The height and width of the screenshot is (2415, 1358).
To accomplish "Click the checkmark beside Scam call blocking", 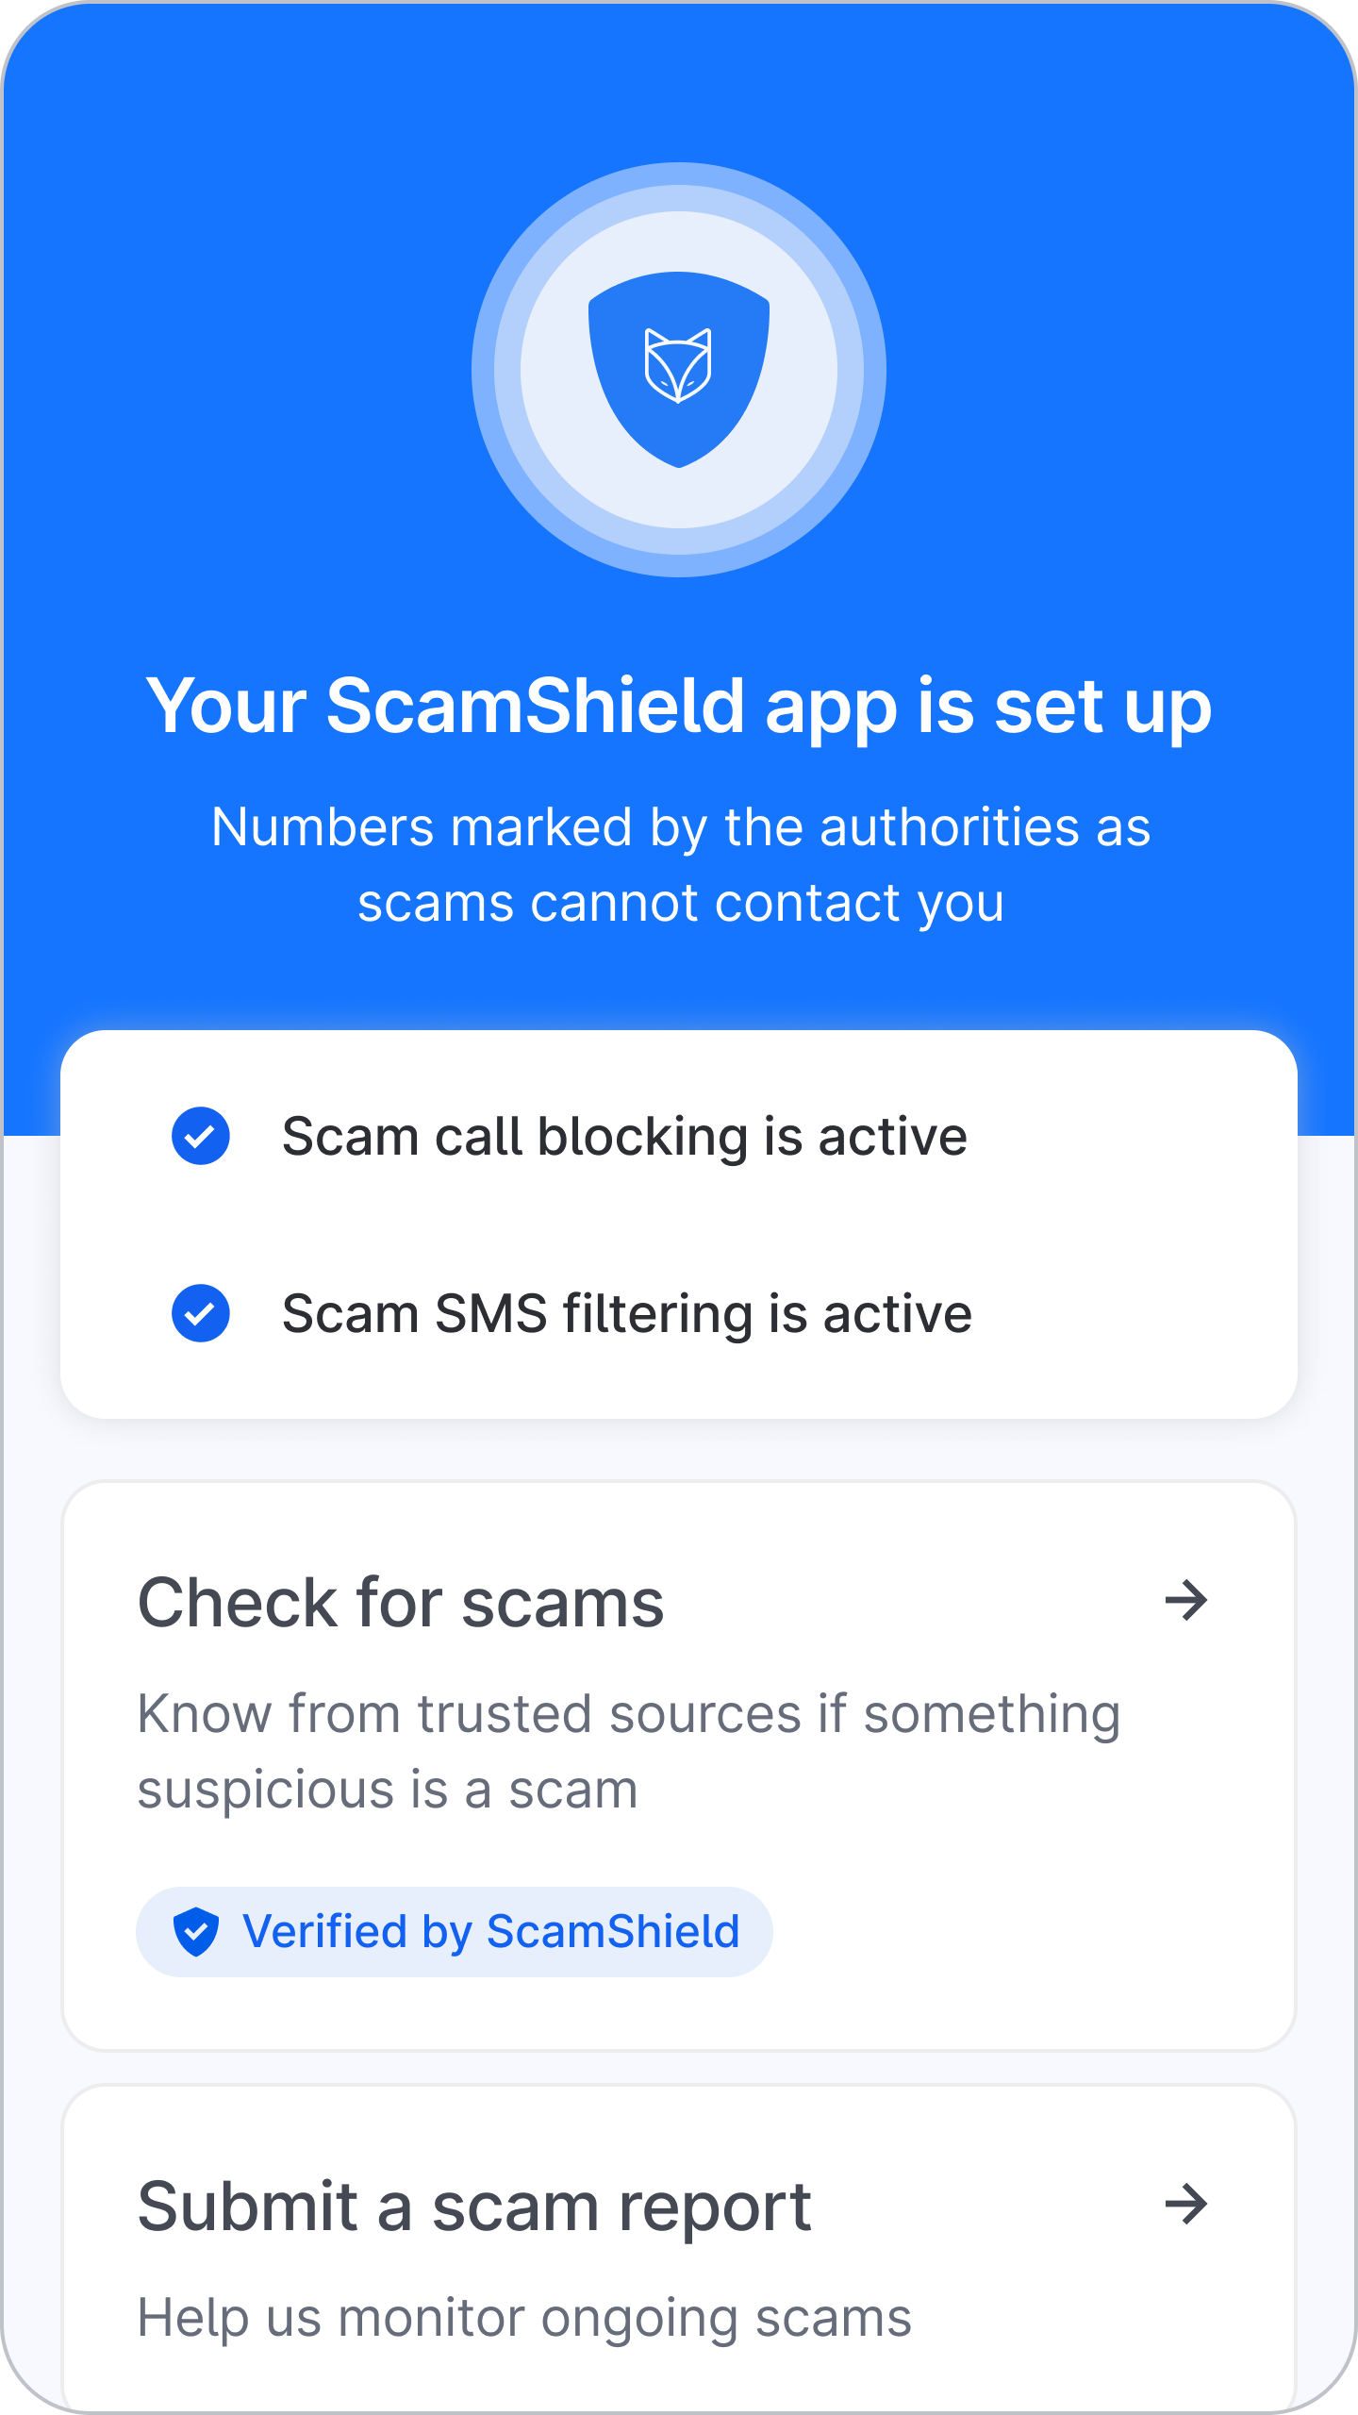I will [x=201, y=1136].
